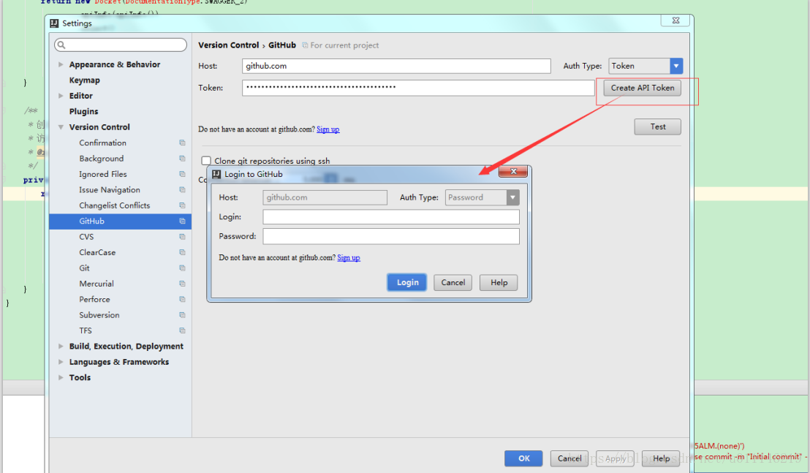Click Help in Login to GitHub dialog
The image size is (810, 473).
click(499, 282)
